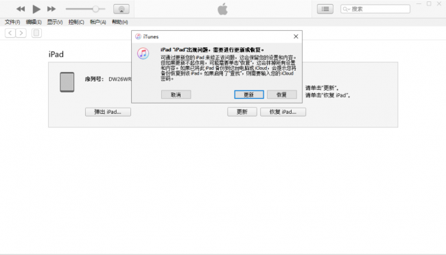Minimize the iTunes main window
The width and height of the screenshot is (446, 255).
[419, 3]
